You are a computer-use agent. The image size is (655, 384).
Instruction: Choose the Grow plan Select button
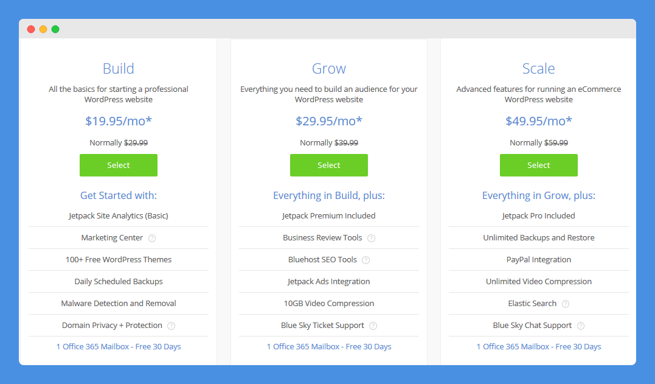coord(329,165)
